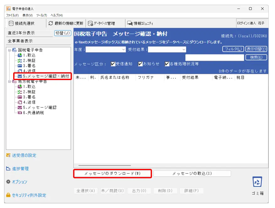This screenshot has width=275, height=208.
Task: Disable the 各種処理状況等 checkbox
Action: [x=167, y=64]
